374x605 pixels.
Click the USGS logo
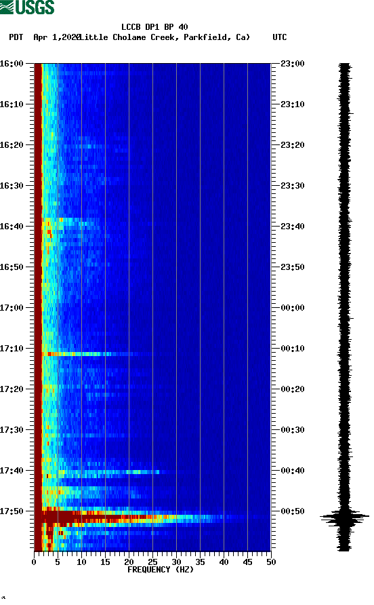pyautogui.click(x=27, y=7)
